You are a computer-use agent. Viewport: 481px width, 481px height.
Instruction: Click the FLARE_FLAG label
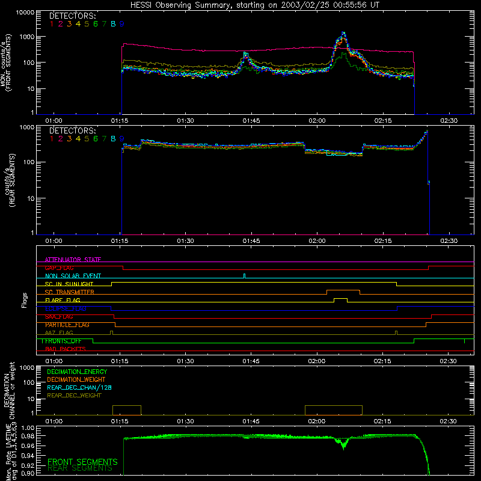coord(63,300)
